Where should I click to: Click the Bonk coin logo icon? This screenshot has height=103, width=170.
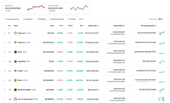[15, 80]
